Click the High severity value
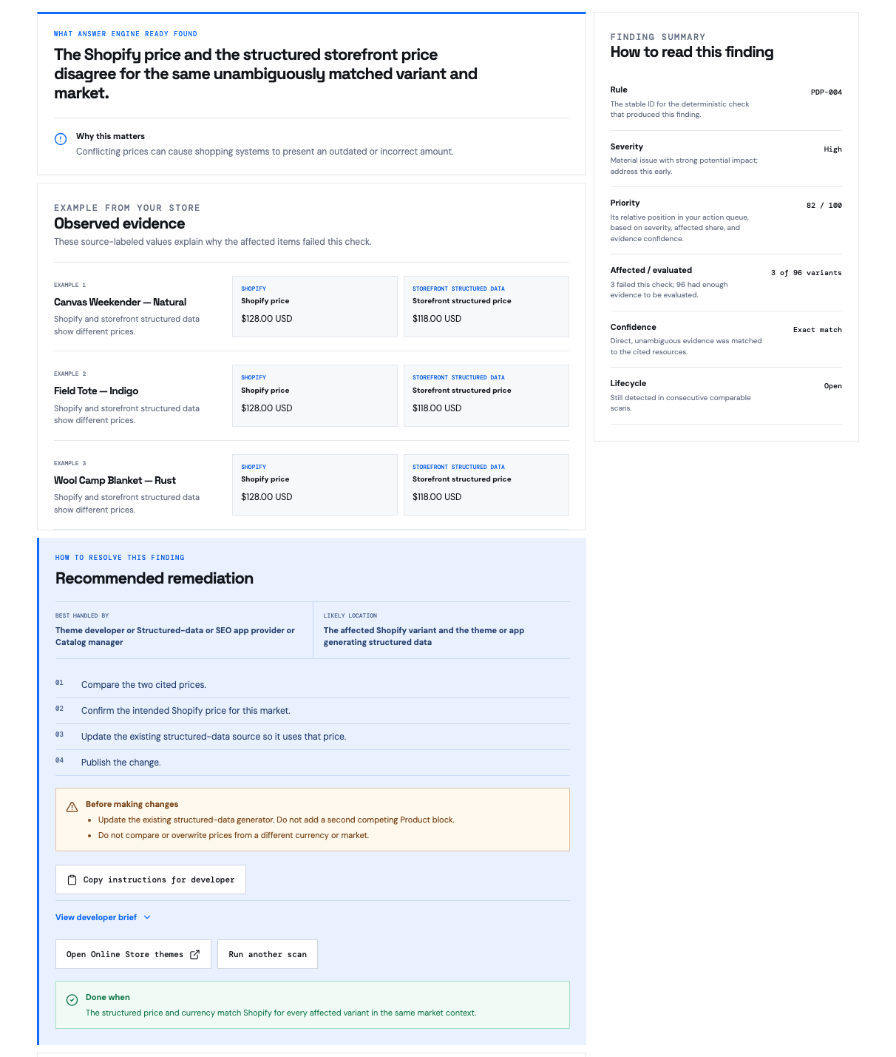Image resolution: width=896 pixels, height=1057 pixels. [832, 149]
